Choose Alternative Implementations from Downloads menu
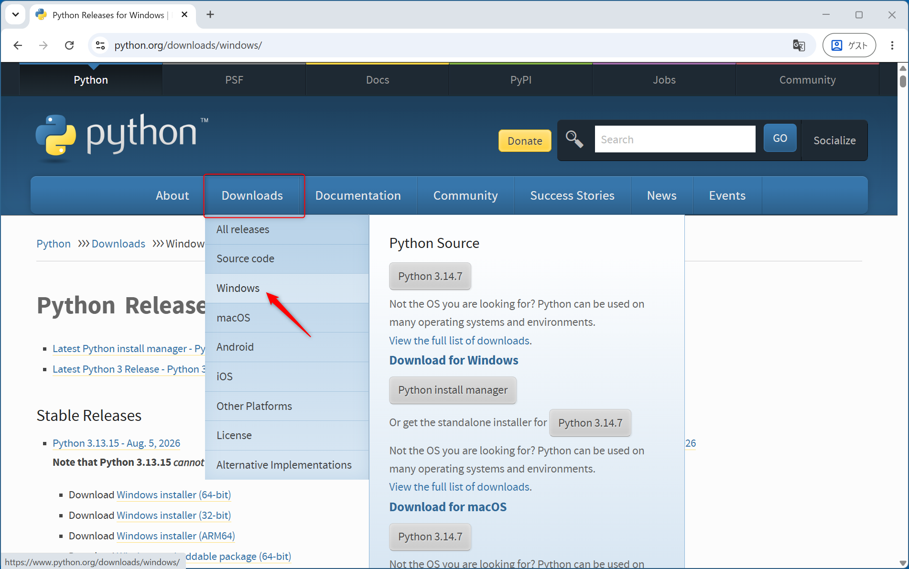This screenshot has height=569, width=909. tap(287, 465)
